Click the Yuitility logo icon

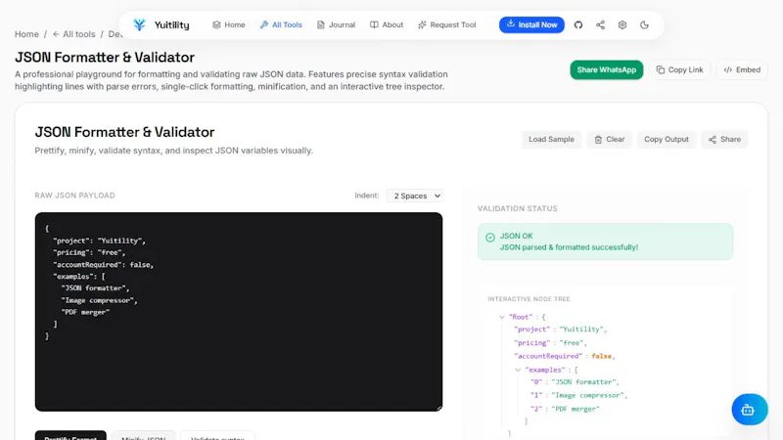(139, 24)
